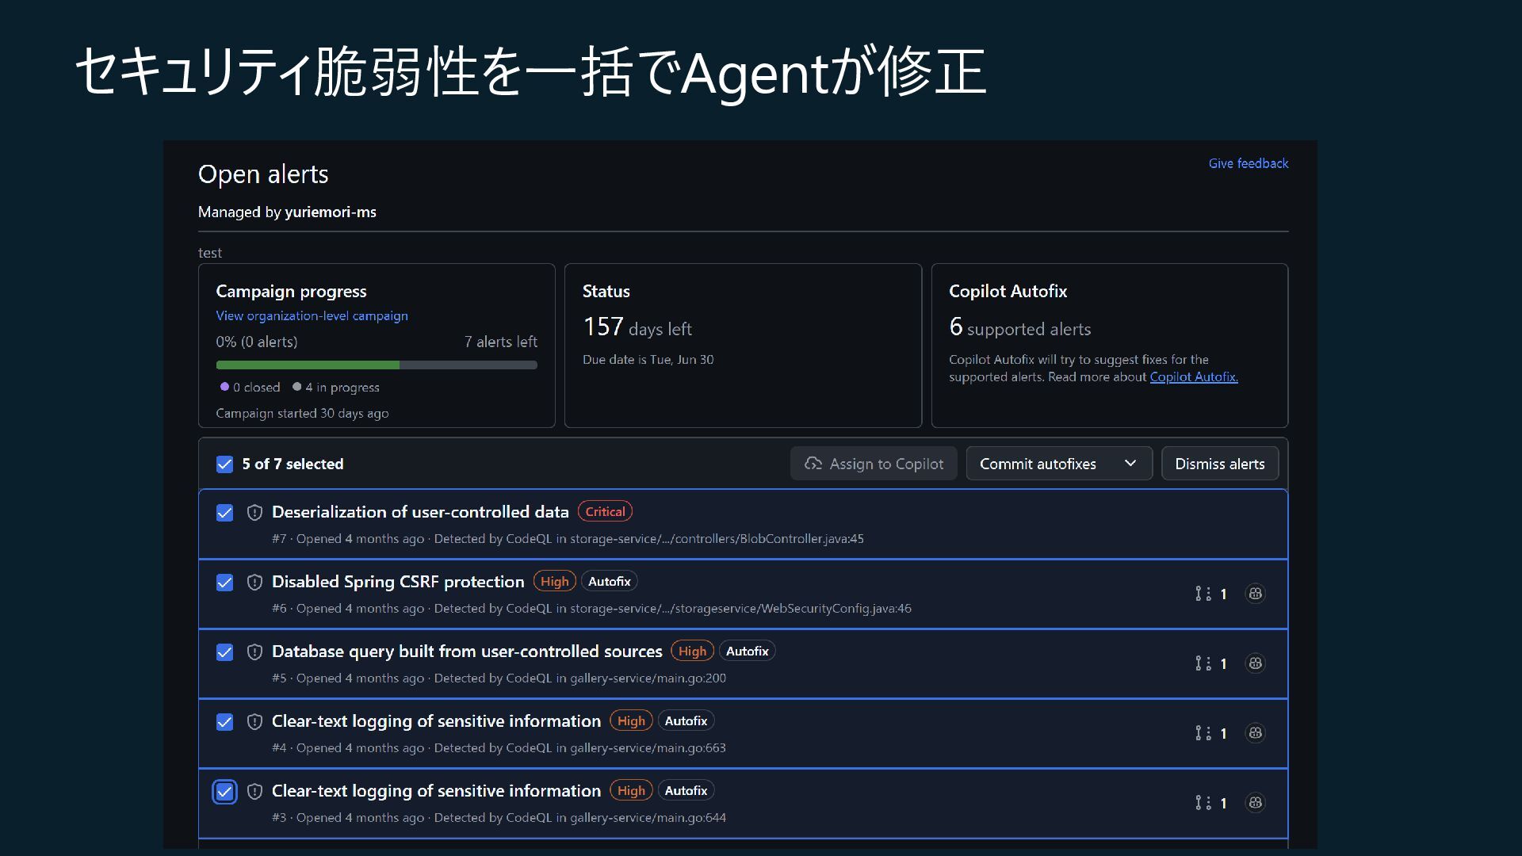1522x856 pixels.
Task: Toggle the '5 of 7 selected' checkbox
Action: click(x=225, y=464)
